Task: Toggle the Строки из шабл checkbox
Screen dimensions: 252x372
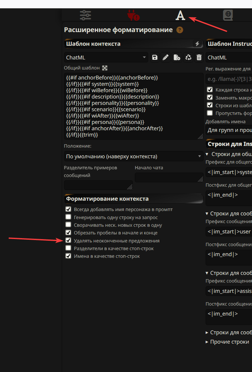Action: point(210,105)
